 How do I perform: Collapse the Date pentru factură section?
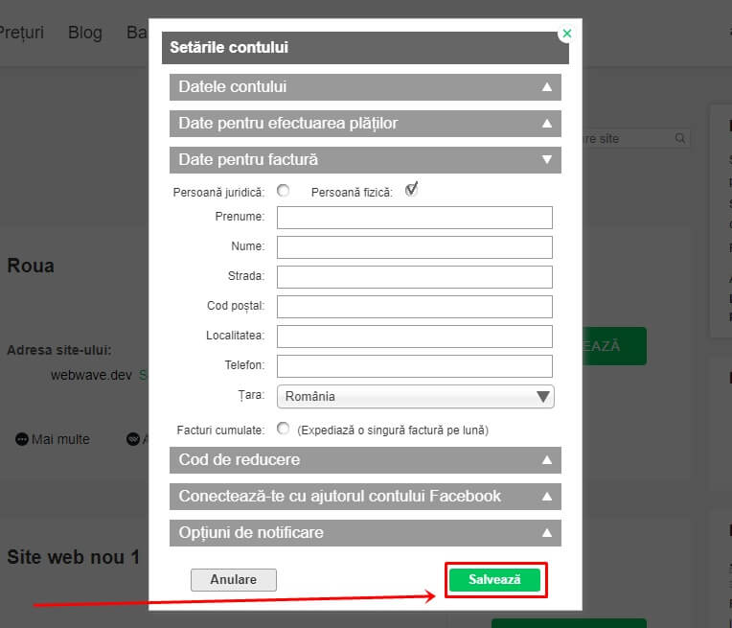[x=365, y=160]
